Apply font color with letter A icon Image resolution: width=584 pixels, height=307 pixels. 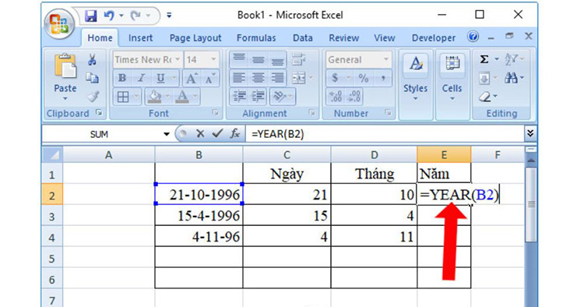pyautogui.click(x=182, y=97)
